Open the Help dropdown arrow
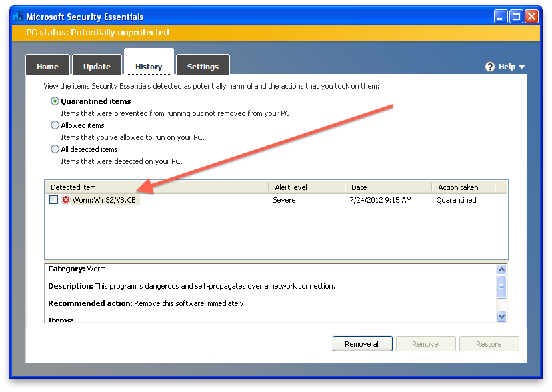The image size is (552, 392). point(521,67)
